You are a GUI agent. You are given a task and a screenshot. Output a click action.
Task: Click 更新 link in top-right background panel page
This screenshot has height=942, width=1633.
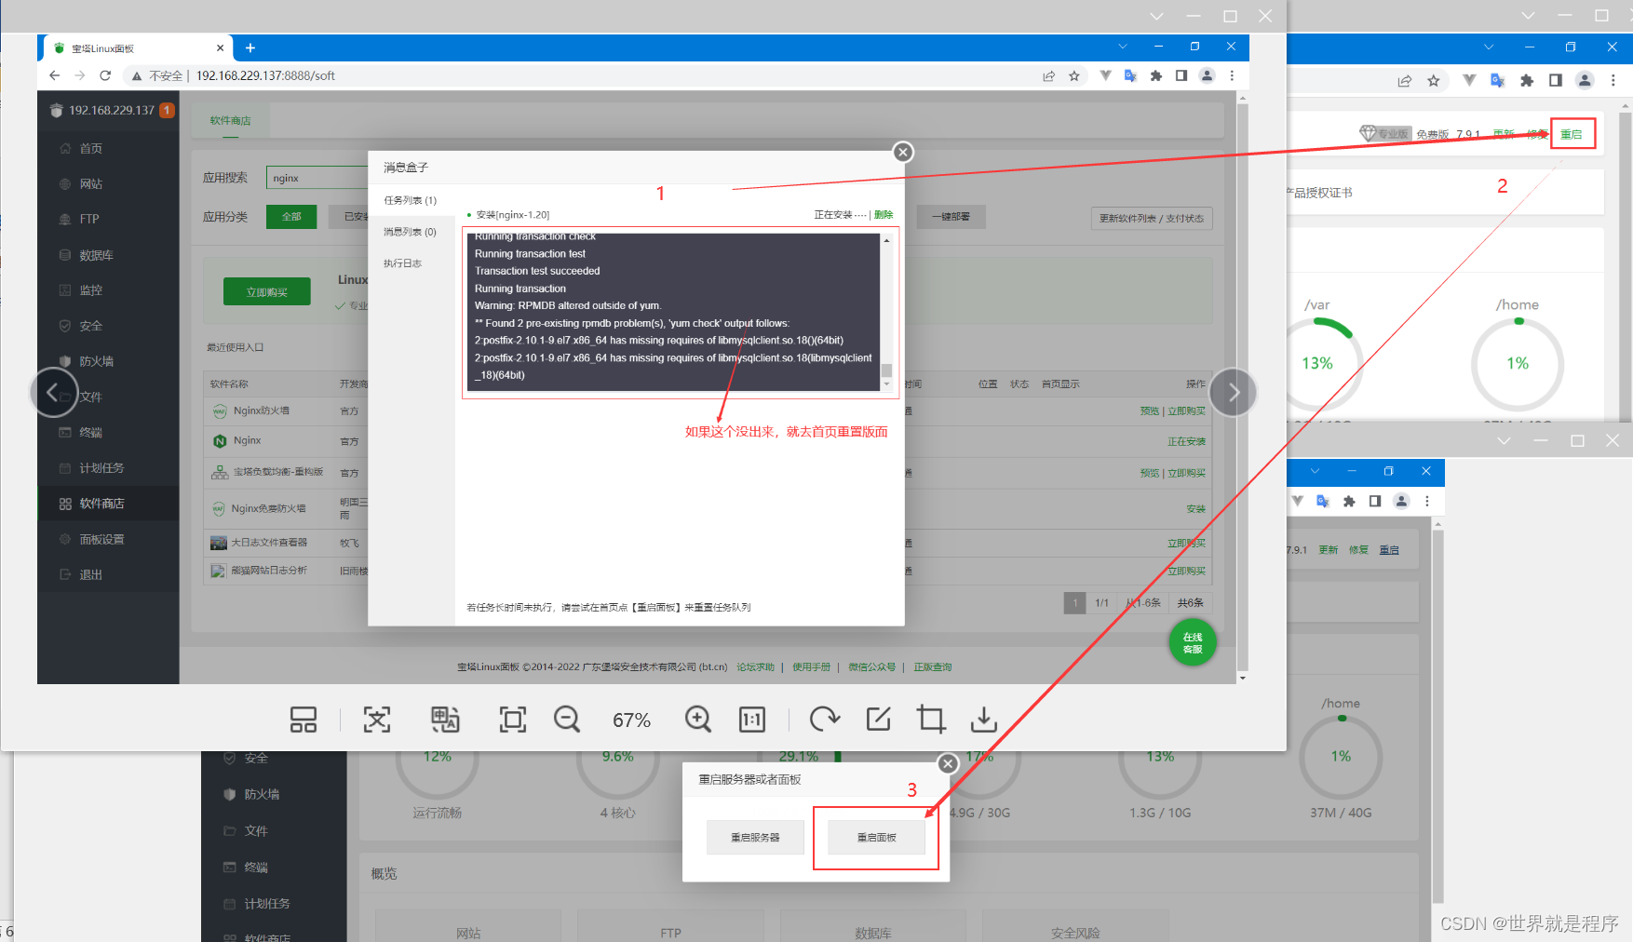[1504, 134]
